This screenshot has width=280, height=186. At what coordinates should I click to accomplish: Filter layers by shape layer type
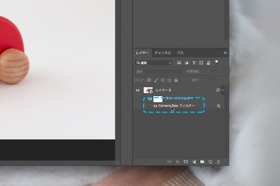(x=201, y=63)
